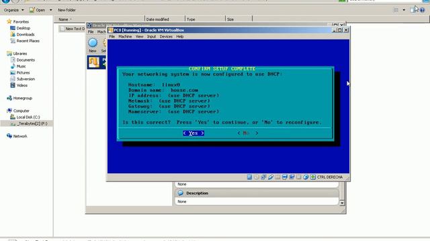Sort by the Size column header
The height and width of the screenshot is (241, 430).
[x=239, y=19]
